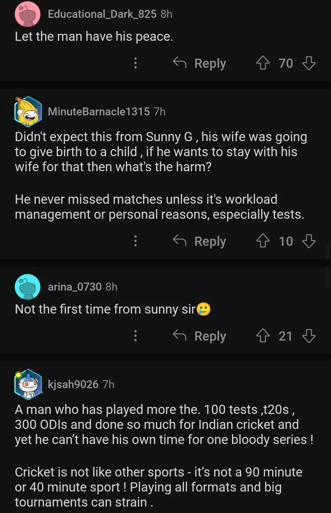Upvote arina_0730's comment
The image size is (331, 513).
(263, 336)
